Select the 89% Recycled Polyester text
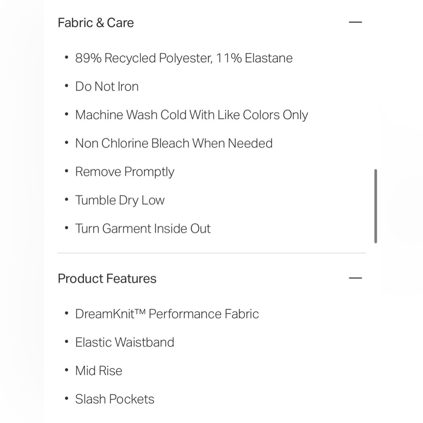The image size is (423, 423). 143,58
